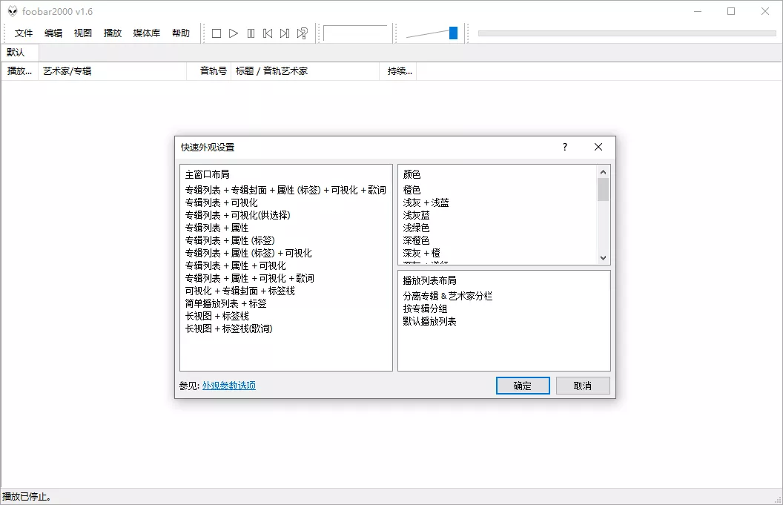Screen dimensions: 783x505
Task: Open the 文件 menu
Action: 24,33
